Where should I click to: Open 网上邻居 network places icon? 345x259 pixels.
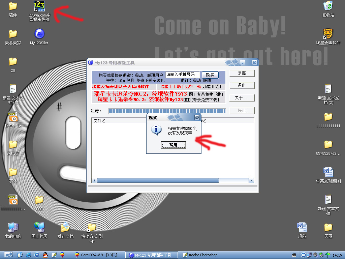[39, 230]
